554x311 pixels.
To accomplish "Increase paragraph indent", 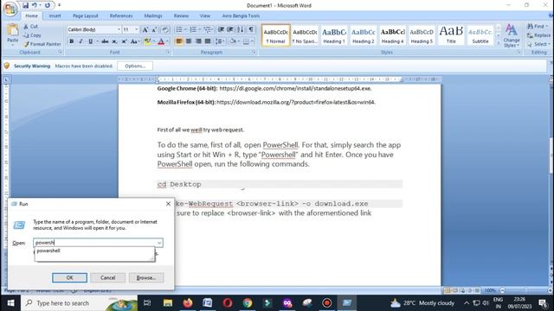I will (x=230, y=29).
